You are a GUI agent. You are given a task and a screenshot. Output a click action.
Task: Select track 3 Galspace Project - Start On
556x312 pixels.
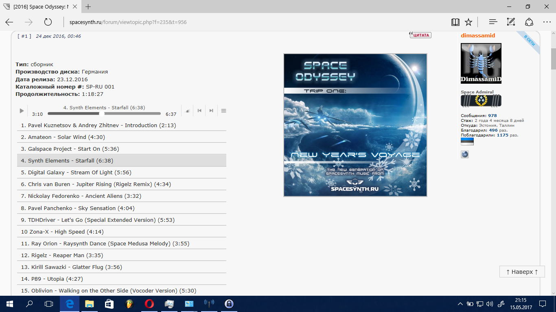(x=122, y=149)
